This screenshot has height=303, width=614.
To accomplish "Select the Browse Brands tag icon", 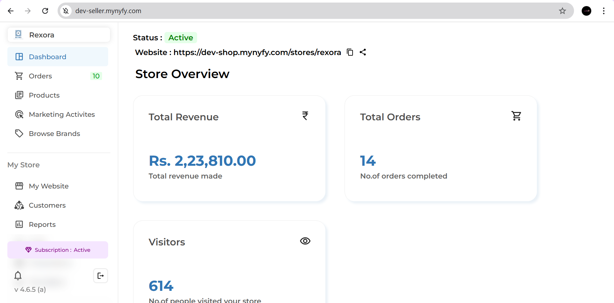I will pyautogui.click(x=19, y=133).
